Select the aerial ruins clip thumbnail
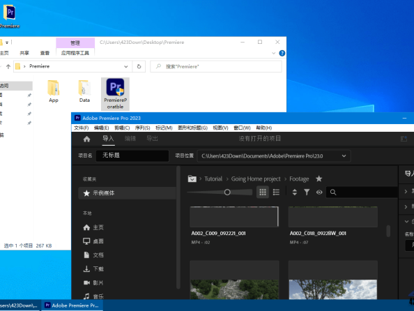 pyautogui.click(x=234, y=280)
